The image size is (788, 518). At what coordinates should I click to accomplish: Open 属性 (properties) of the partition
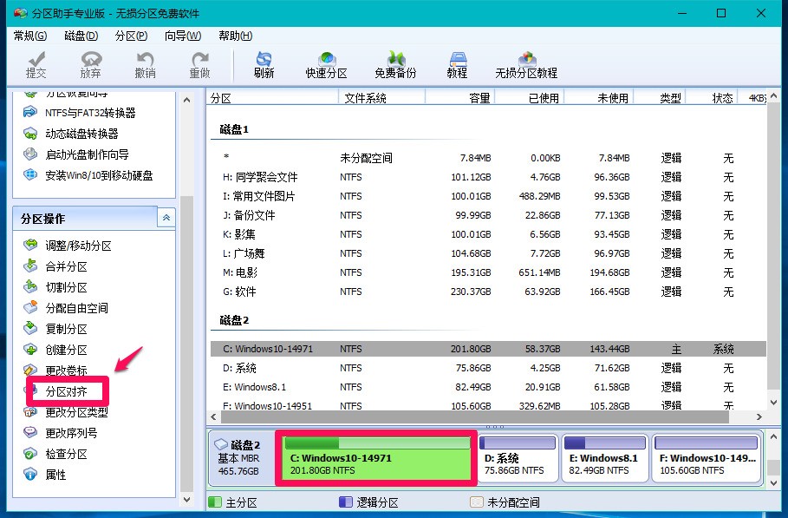point(45,475)
